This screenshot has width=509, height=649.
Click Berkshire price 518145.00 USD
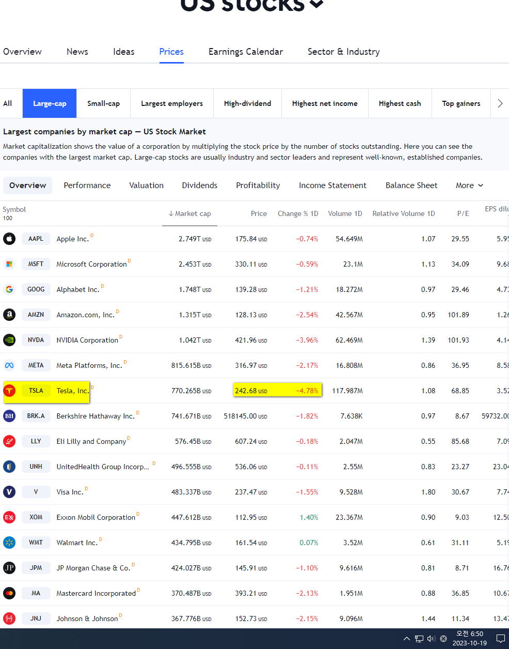point(245,416)
